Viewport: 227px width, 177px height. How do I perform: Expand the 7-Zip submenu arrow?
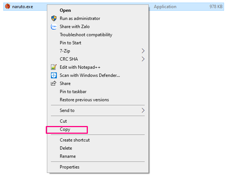tap(143, 51)
